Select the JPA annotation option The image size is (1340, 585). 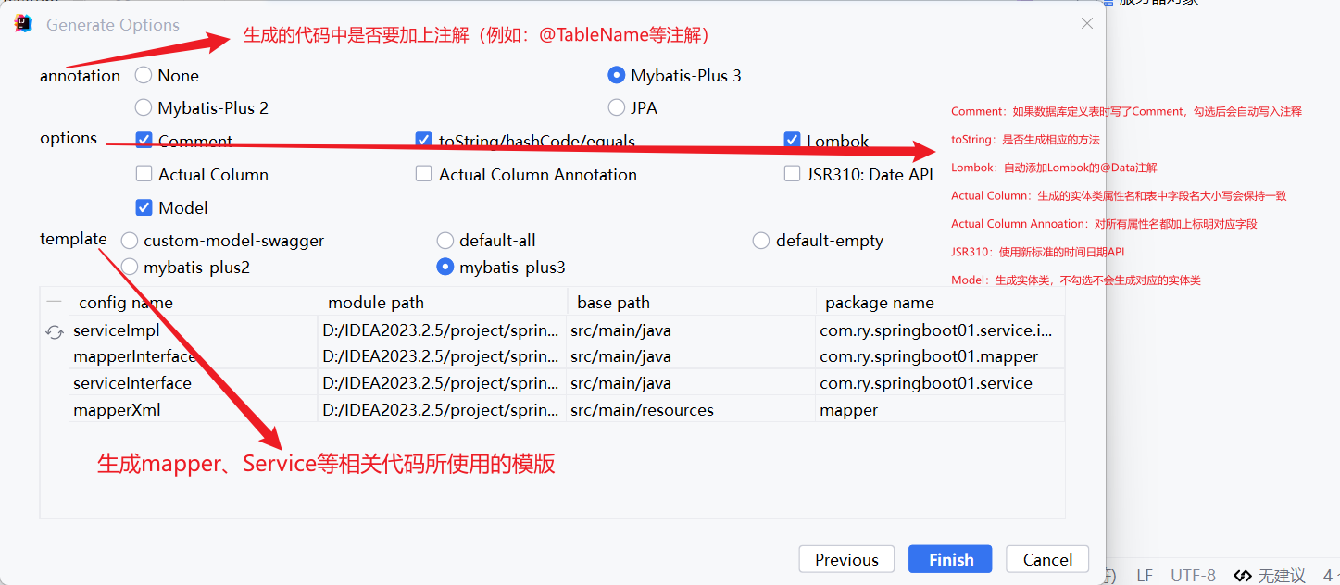click(616, 107)
